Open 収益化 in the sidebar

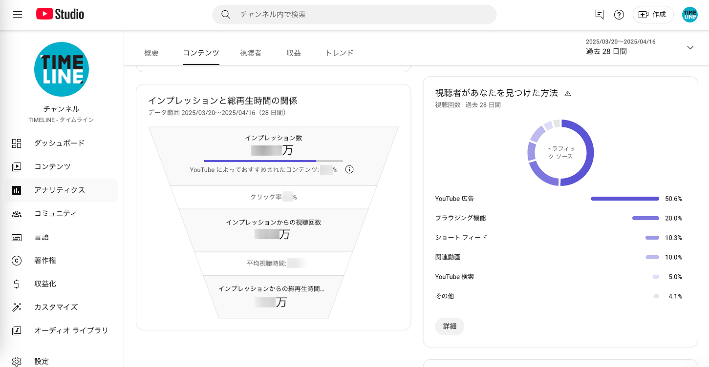point(62,284)
